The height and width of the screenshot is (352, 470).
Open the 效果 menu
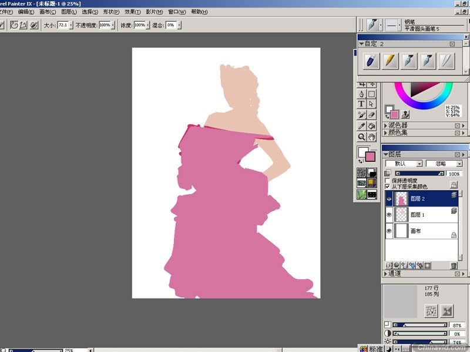coord(132,12)
